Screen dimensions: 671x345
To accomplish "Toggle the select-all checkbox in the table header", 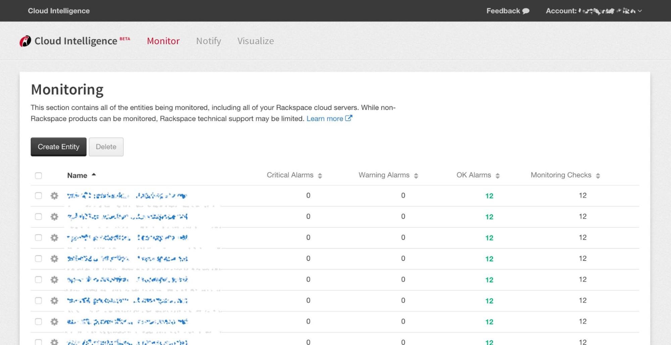I will pyautogui.click(x=39, y=175).
